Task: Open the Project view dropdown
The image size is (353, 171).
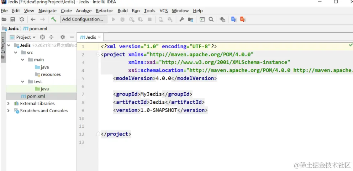Action: pyautogui.click(x=34, y=37)
